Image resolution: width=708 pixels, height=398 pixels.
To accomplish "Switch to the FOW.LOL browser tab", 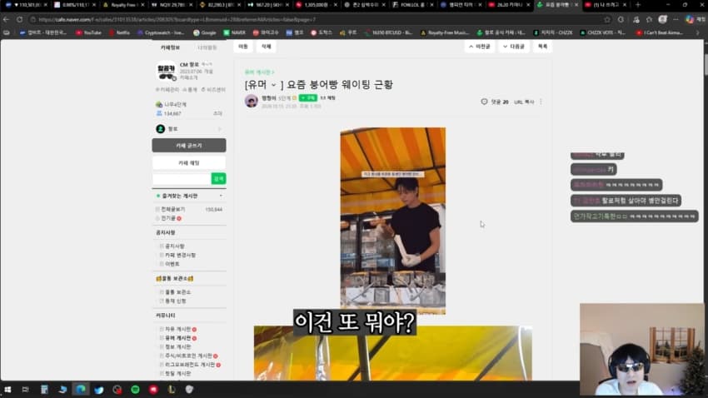I will click(x=412, y=5).
